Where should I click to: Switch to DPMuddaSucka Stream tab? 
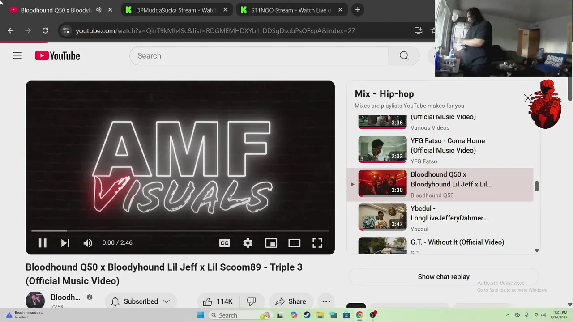(x=176, y=10)
